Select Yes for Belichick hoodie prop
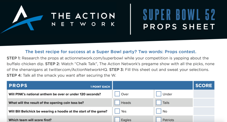 coord(117,111)
